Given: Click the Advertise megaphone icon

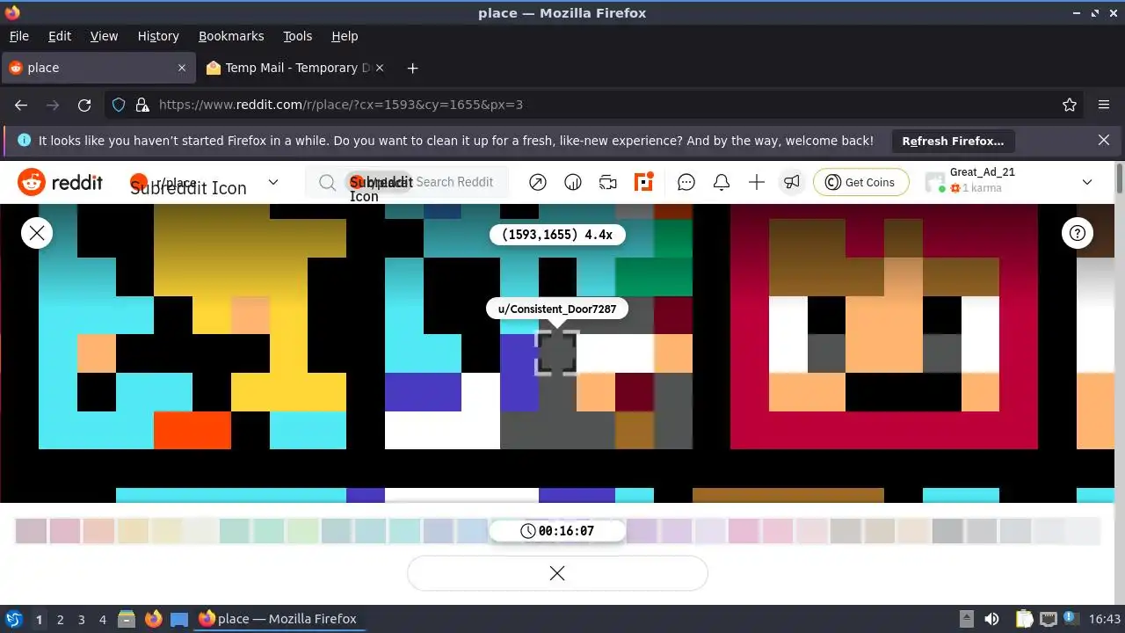Looking at the screenshot, I should [x=792, y=182].
